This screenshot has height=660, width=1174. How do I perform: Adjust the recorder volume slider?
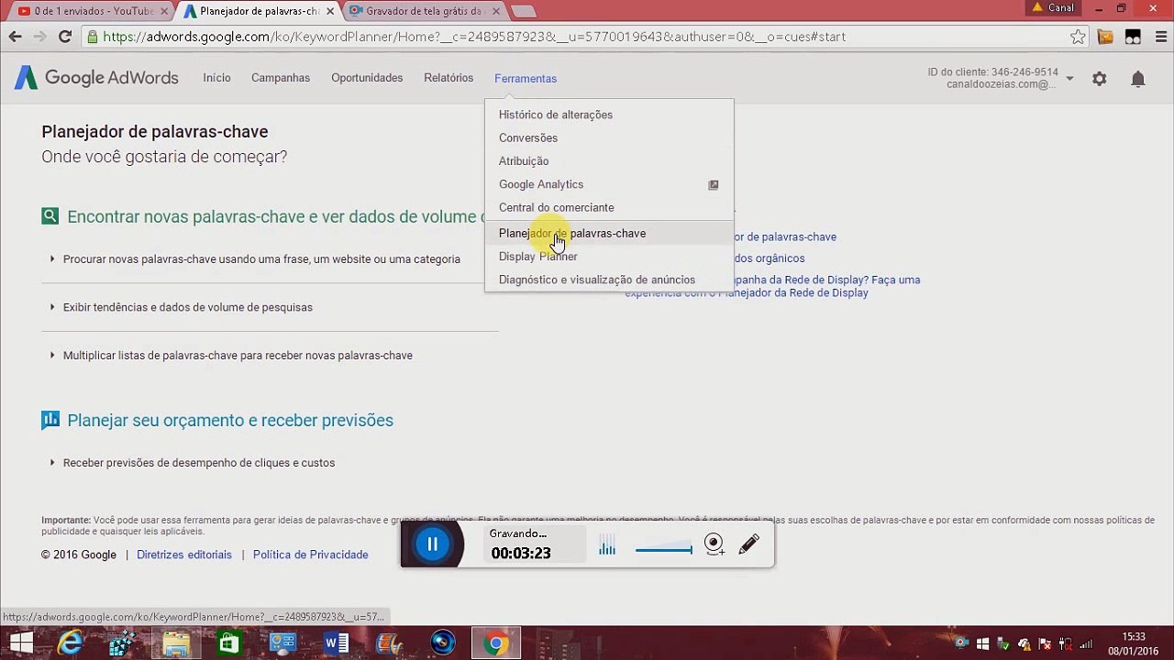click(664, 549)
